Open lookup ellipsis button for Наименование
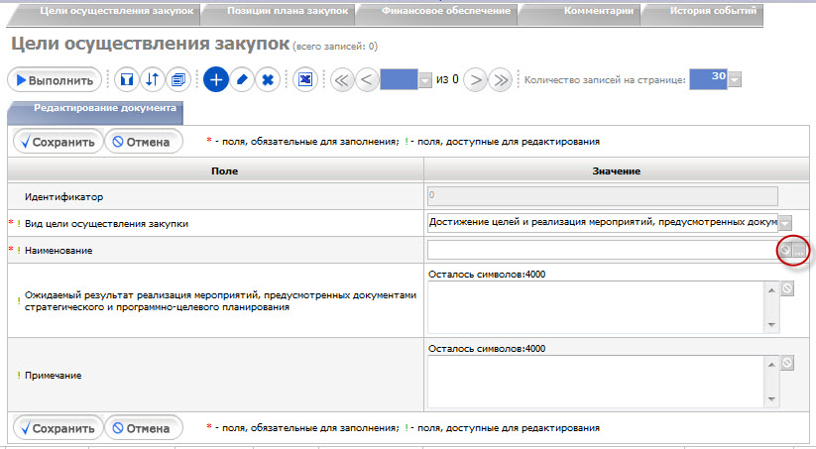 pos(799,251)
